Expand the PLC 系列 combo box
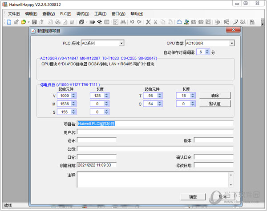The width and height of the screenshot is (267, 211). [x=121, y=43]
